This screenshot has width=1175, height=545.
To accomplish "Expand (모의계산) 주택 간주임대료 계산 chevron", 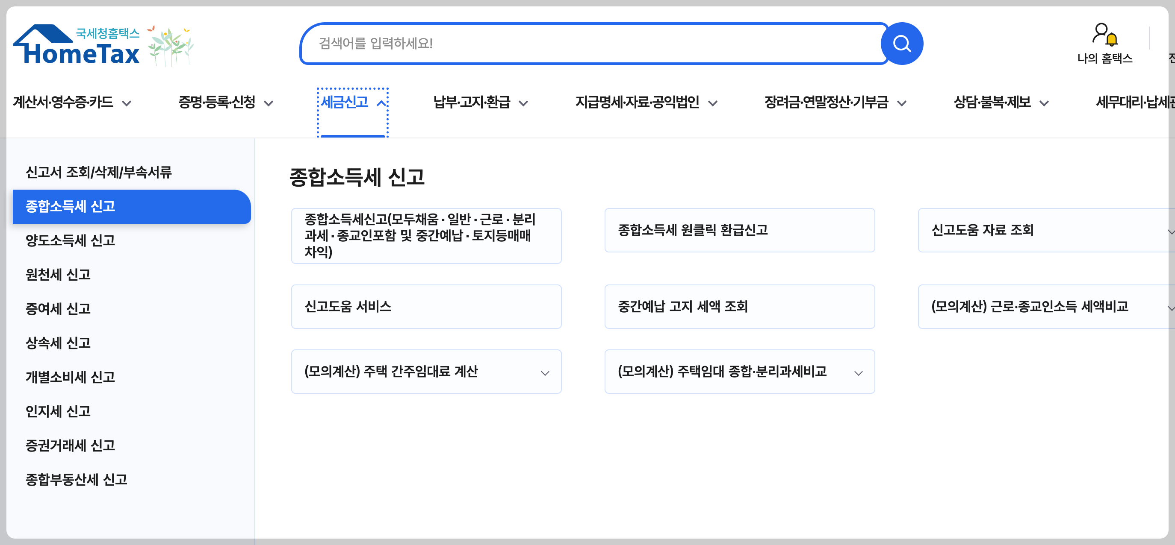I will [545, 373].
